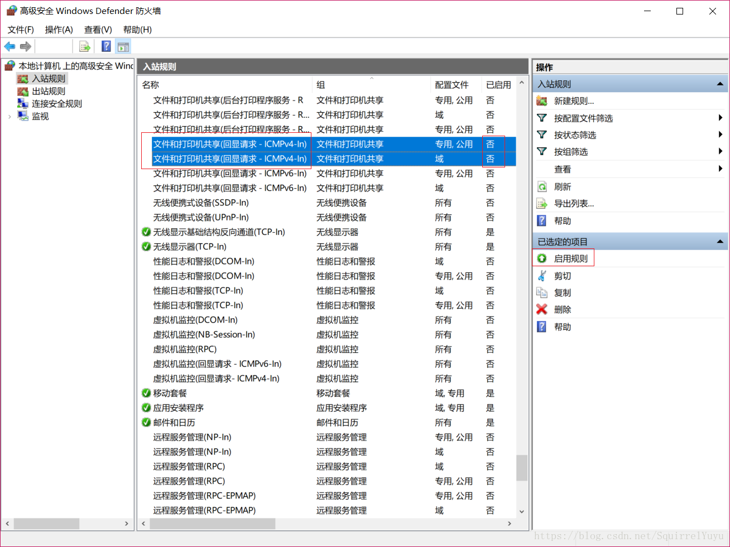
Task: Open the 帮助(H) menu
Action: pyautogui.click(x=137, y=30)
